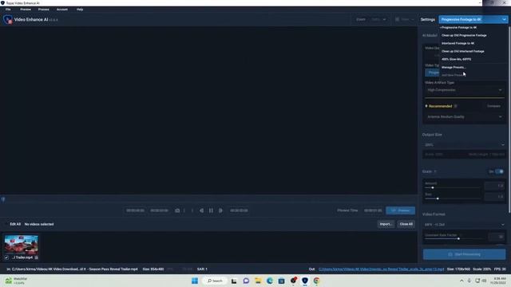Click the settings panel vertical scrollbar

coord(509,120)
